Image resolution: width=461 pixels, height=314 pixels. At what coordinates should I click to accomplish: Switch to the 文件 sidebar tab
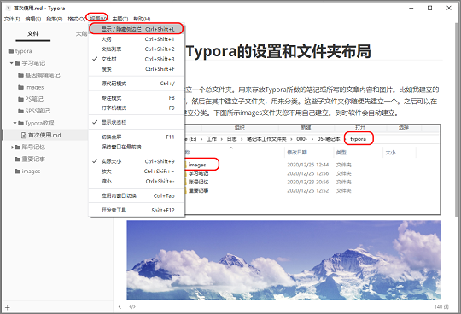33,33
